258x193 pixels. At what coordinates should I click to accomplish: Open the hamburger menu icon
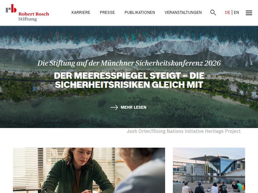pyautogui.click(x=249, y=13)
